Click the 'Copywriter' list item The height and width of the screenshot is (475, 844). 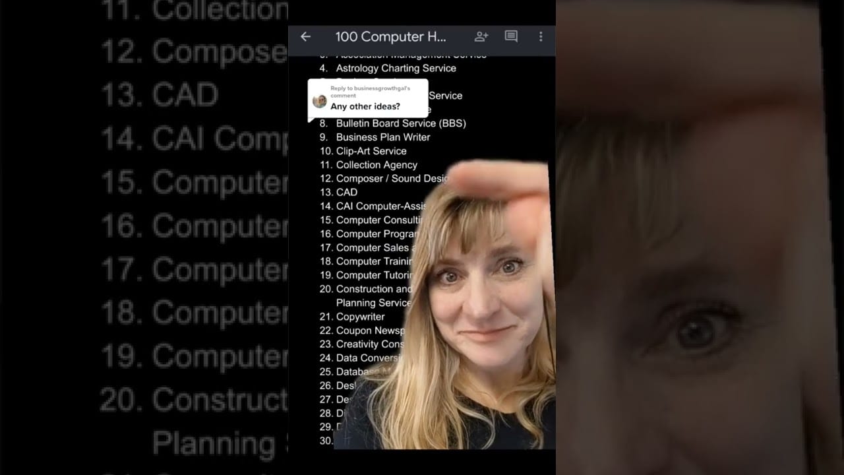pyautogui.click(x=360, y=317)
